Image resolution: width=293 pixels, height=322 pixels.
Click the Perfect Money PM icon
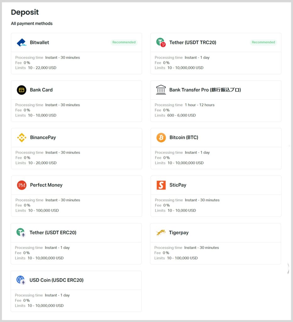click(x=22, y=185)
